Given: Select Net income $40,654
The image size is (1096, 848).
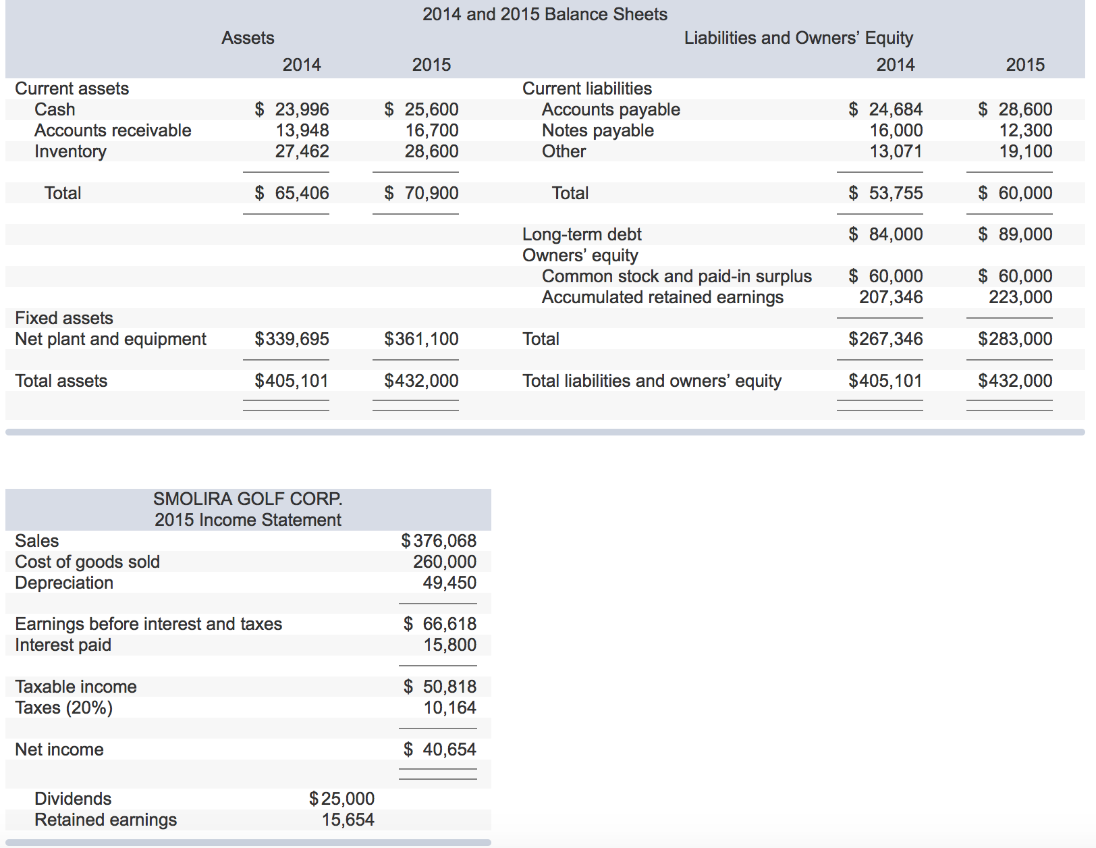Looking at the screenshot, I should point(440,749).
